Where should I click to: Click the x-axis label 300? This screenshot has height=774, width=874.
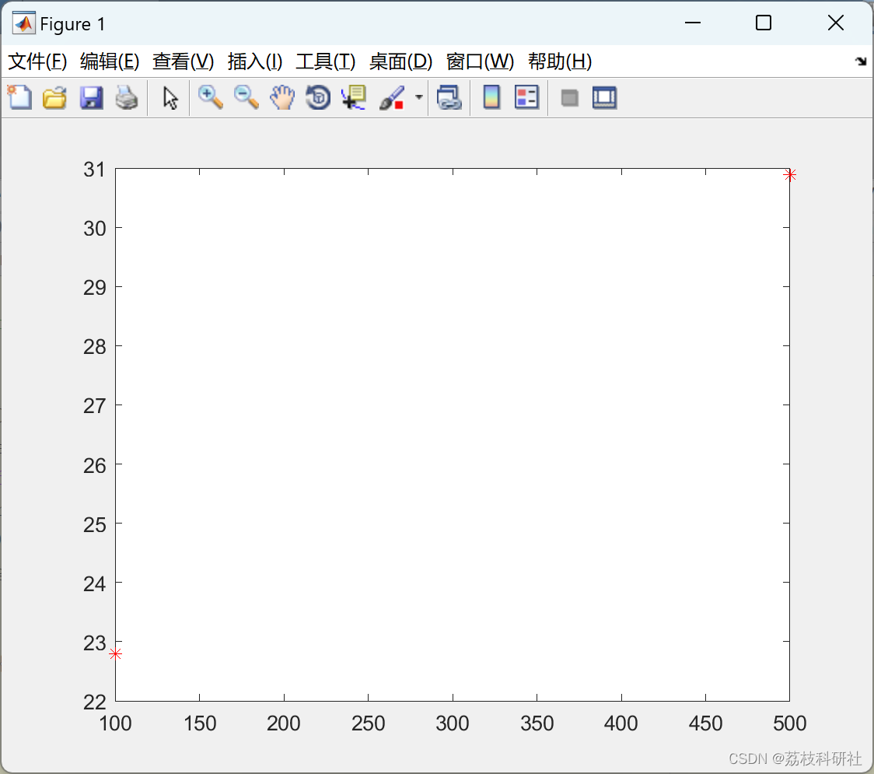(x=452, y=723)
